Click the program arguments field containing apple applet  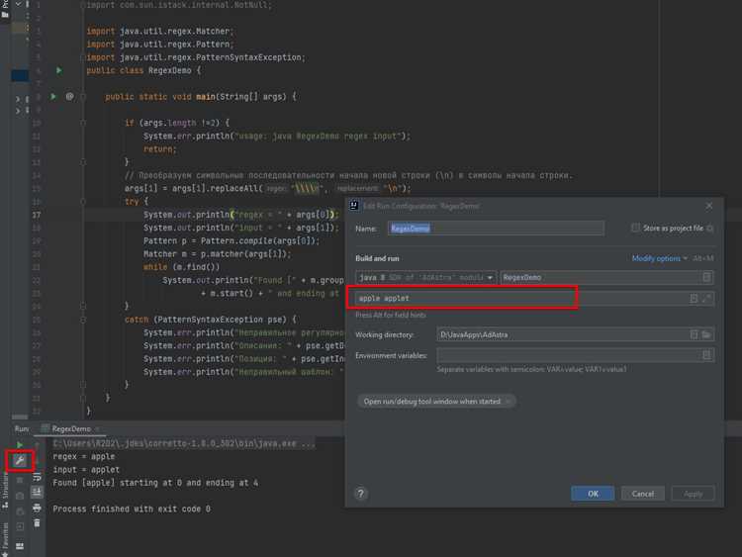click(520, 298)
